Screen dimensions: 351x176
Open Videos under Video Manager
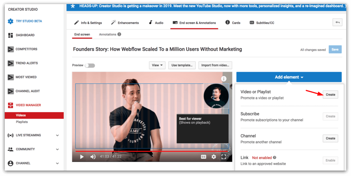[x=34, y=115]
